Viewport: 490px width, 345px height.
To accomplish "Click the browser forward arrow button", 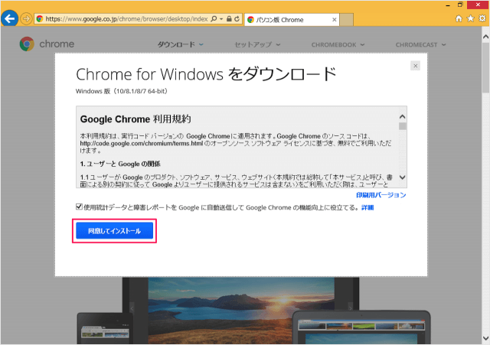I will pyautogui.click(x=26, y=19).
